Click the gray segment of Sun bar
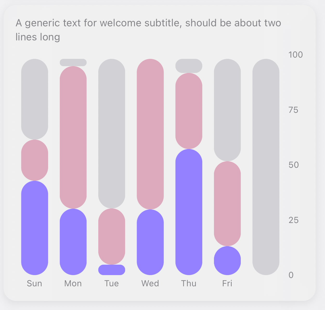The height and width of the screenshot is (310, 325). [x=35, y=99]
